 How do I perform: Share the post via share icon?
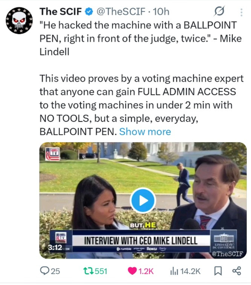(x=237, y=271)
